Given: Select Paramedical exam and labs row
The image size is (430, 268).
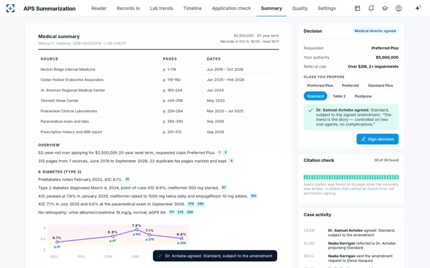Looking at the screenshot, I should (158, 121).
